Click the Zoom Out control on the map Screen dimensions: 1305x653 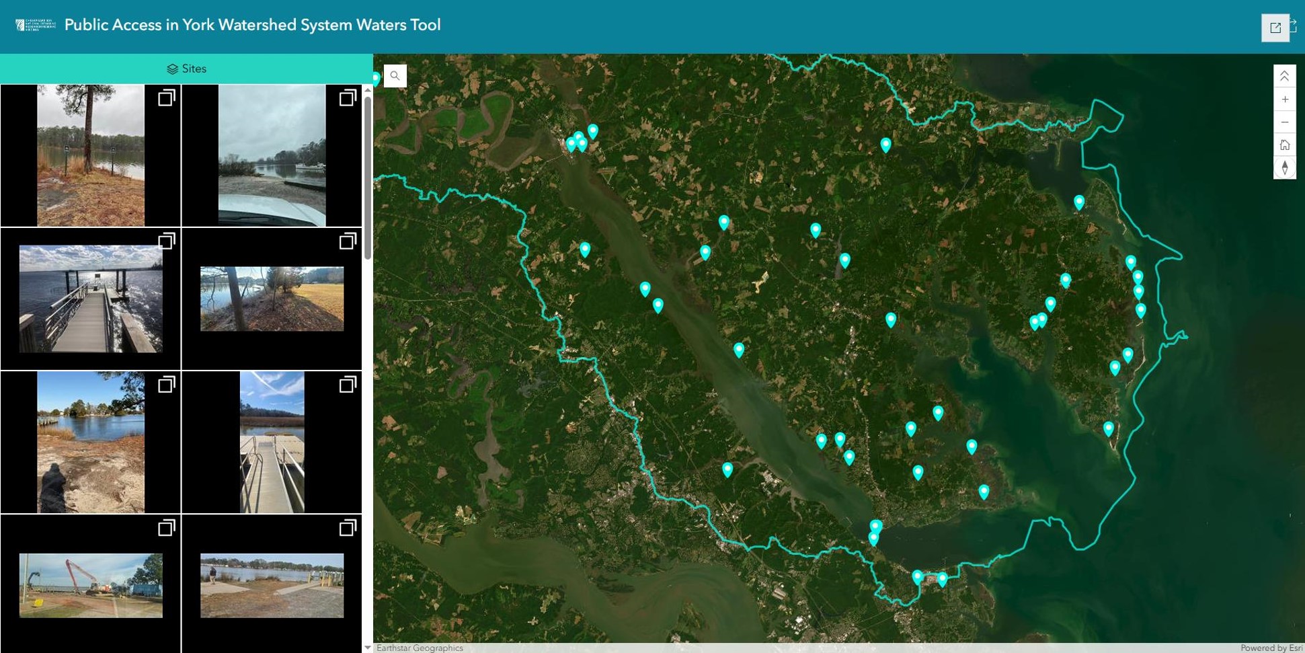click(x=1285, y=122)
